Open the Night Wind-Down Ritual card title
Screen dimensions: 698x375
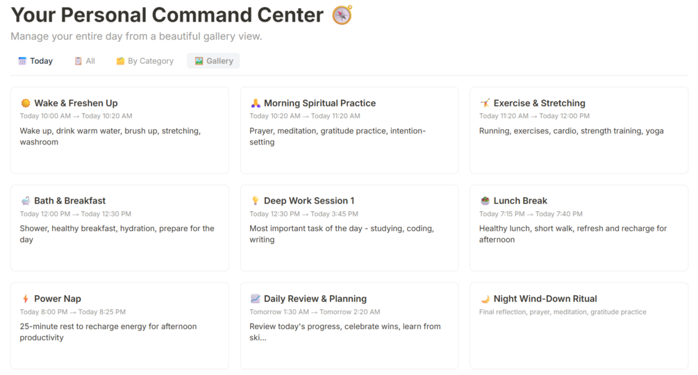pyautogui.click(x=545, y=299)
